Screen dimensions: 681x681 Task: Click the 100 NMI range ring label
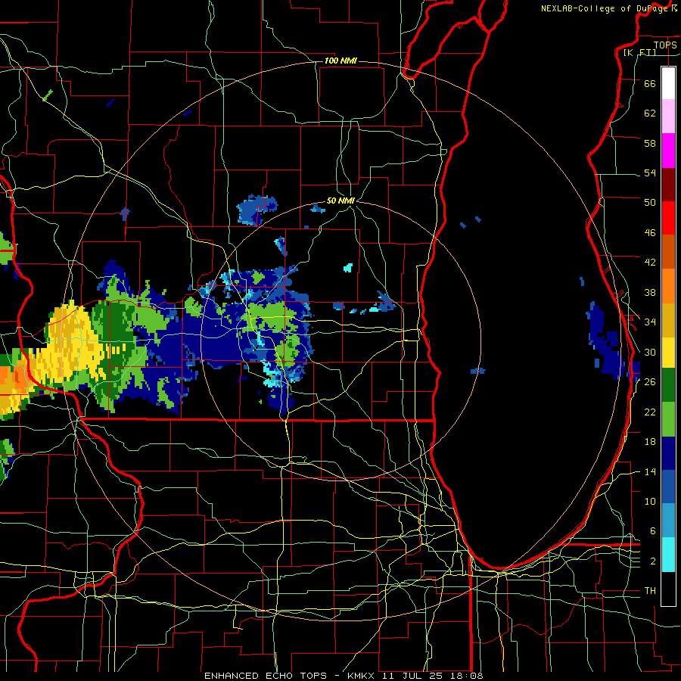(x=340, y=61)
